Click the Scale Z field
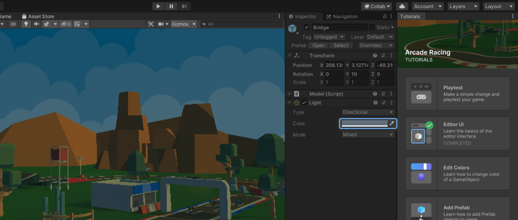Viewport: 518px width, 220px height. 385,82
